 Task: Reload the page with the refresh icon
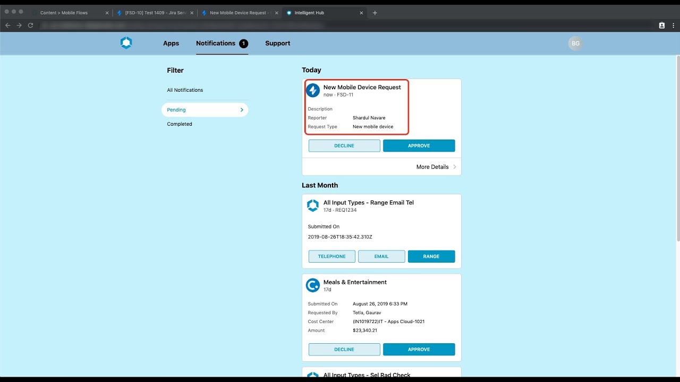[x=31, y=25]
